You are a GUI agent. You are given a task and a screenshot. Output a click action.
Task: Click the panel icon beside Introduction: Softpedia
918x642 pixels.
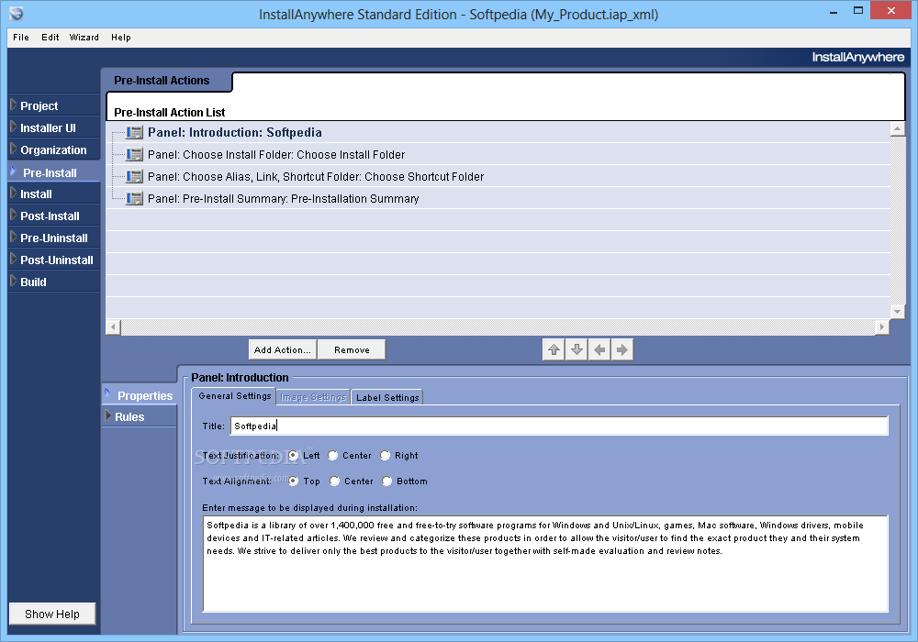[x=134, y=133]
